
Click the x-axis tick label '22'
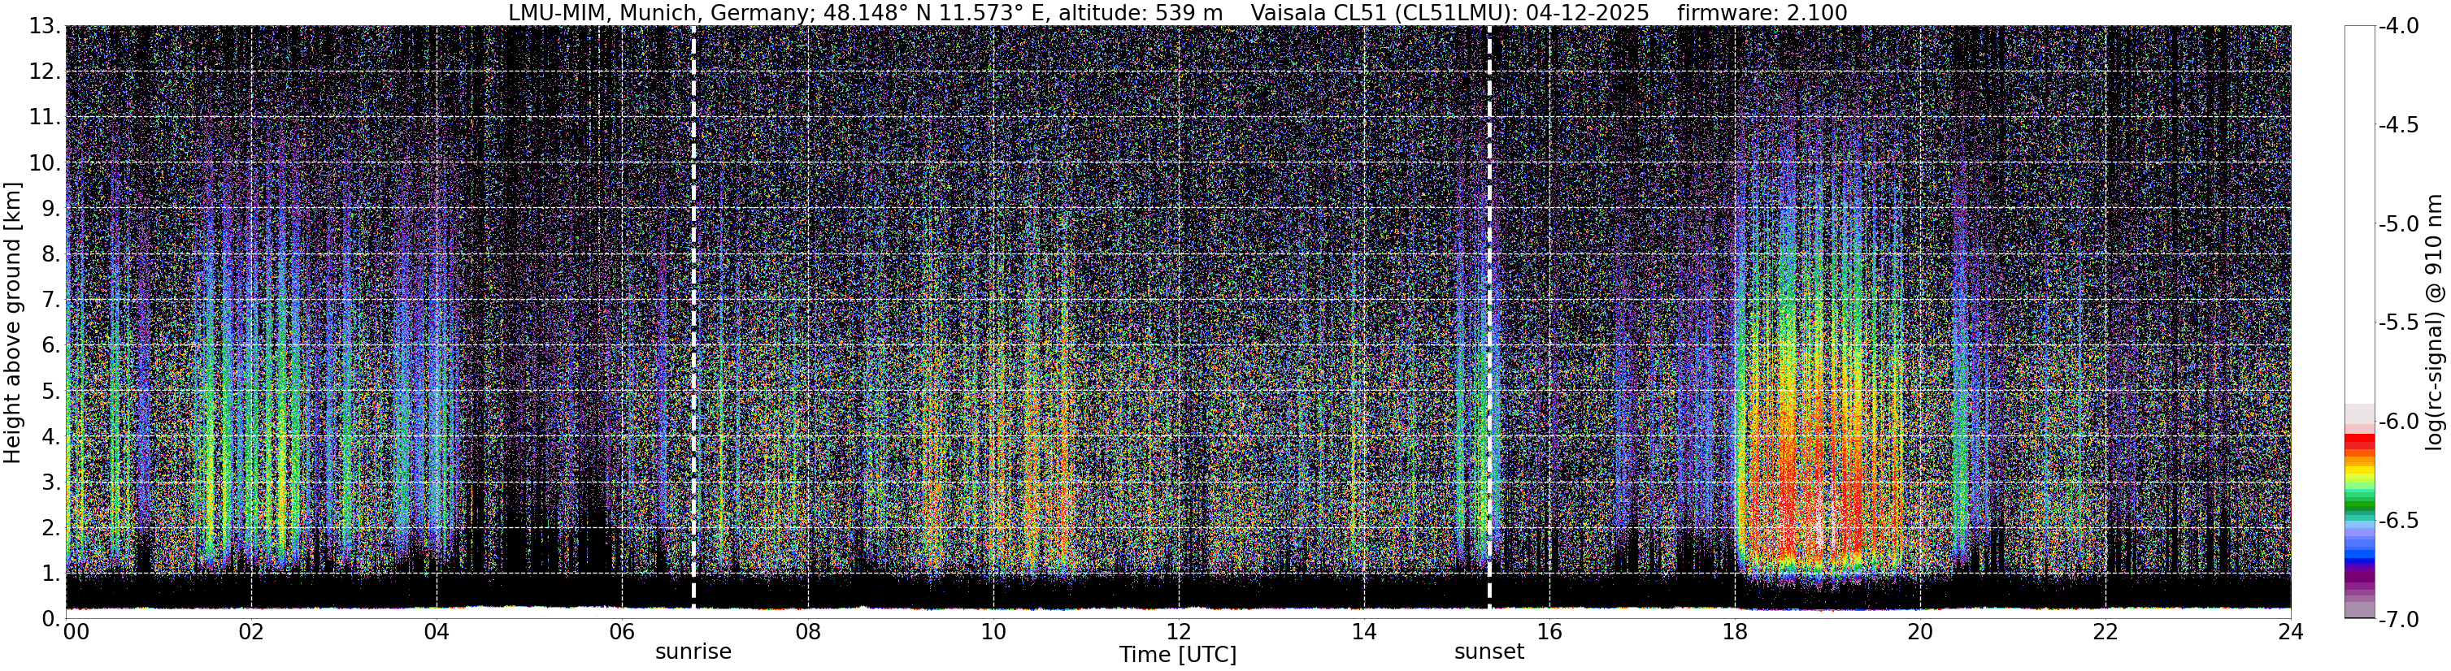(x=2106, y=632)
